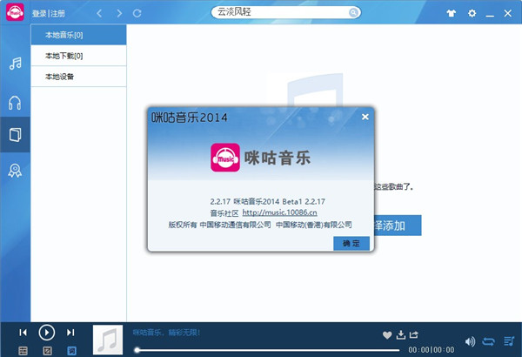Toggle the mini mode icon under play

click(47, 350)
